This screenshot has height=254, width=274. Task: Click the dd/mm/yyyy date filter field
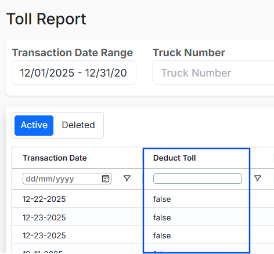pyautogui.click(x=67, y=179)
